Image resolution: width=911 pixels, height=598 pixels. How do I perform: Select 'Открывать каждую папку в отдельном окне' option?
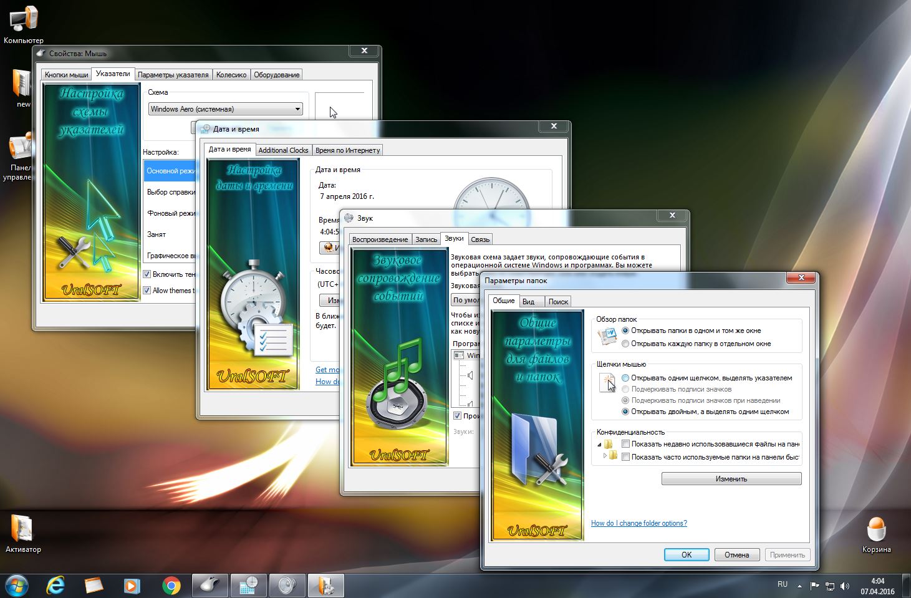click(625, 344)
